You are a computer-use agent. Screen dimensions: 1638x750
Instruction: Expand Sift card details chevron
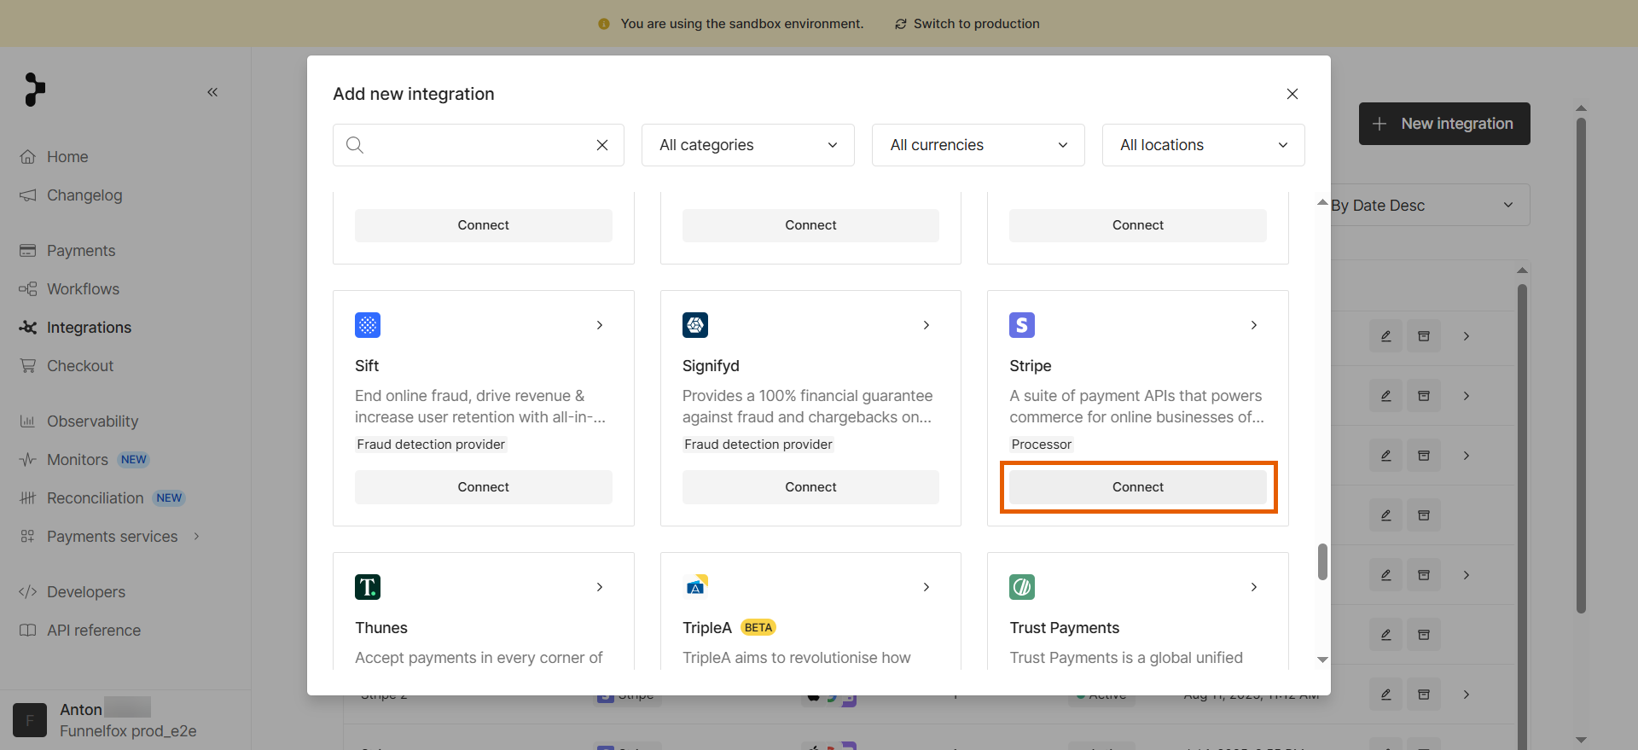tap(600, 325)
